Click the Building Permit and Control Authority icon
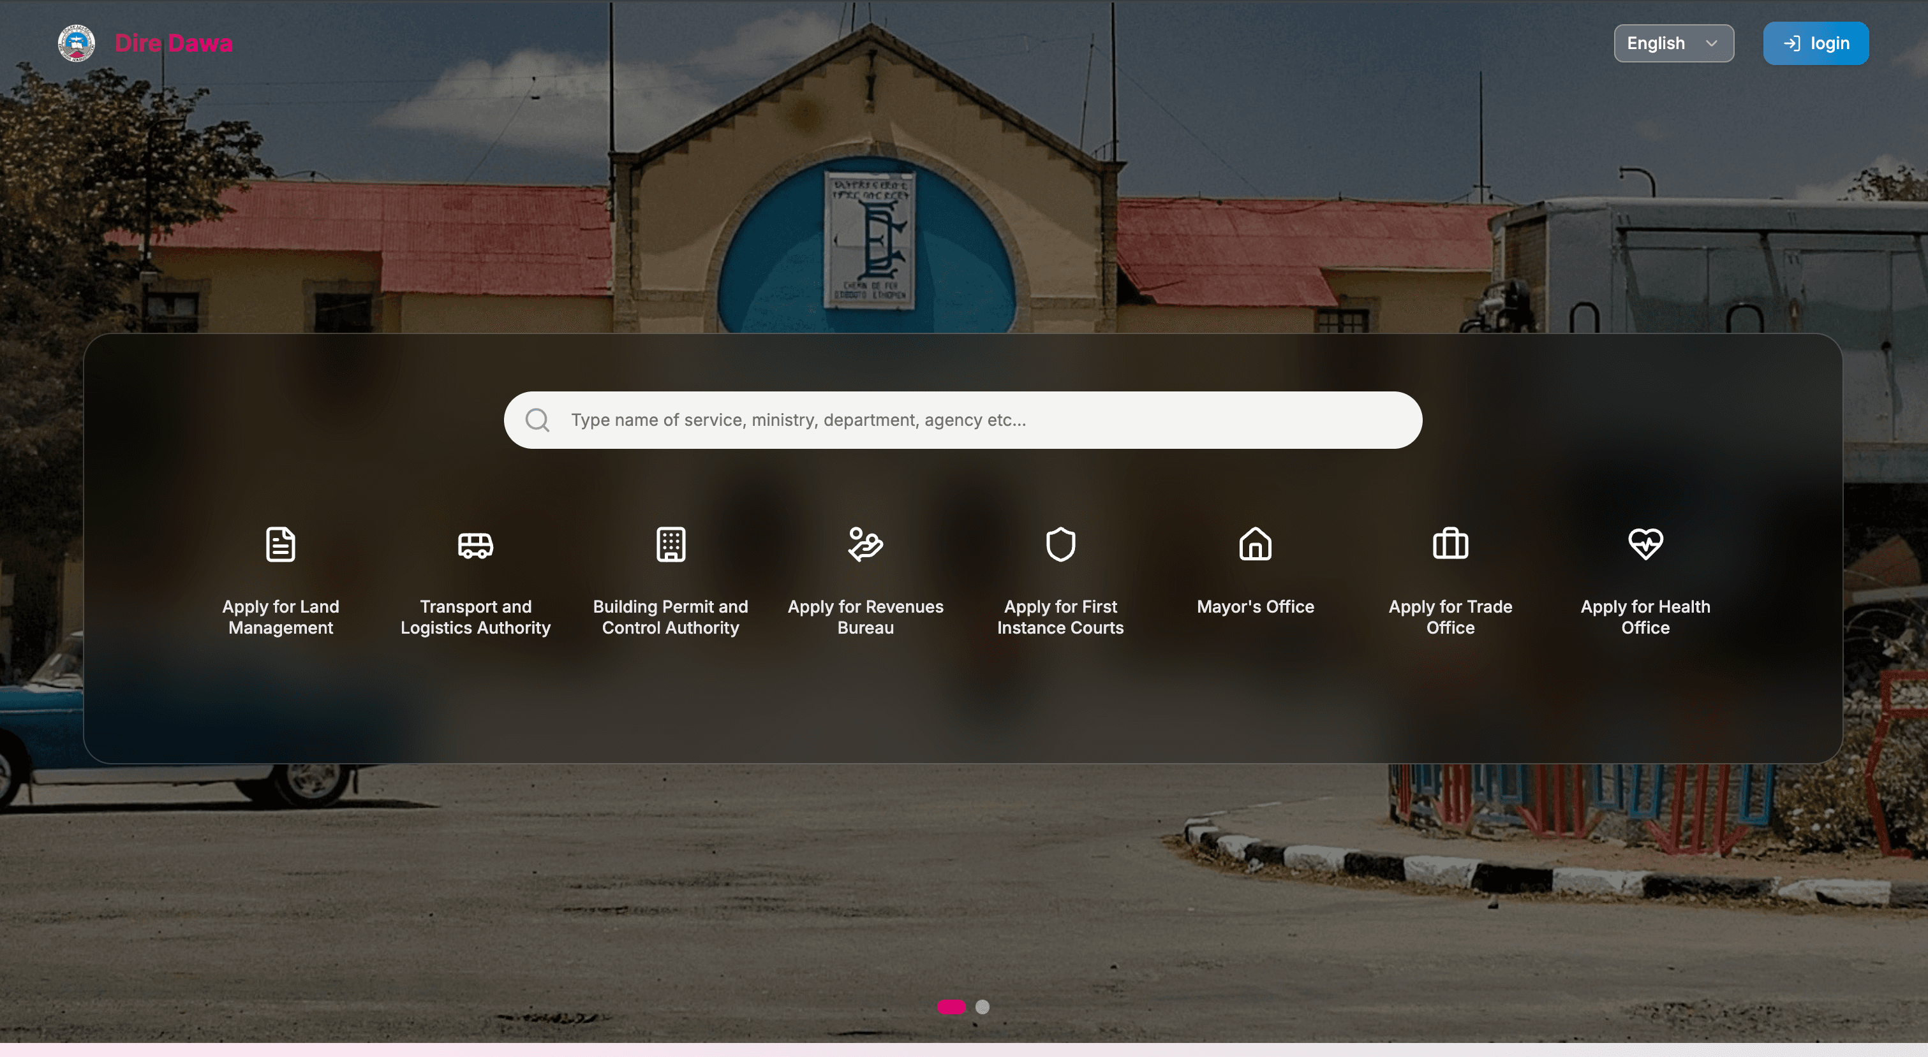1928x1057 pixels. pyautogui.click(x=671, y=544)
